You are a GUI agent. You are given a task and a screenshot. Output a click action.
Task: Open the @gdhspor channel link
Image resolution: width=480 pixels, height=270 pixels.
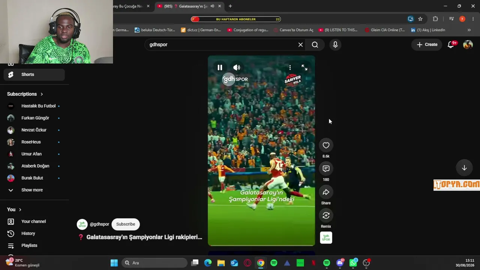(x=99, y=224)
